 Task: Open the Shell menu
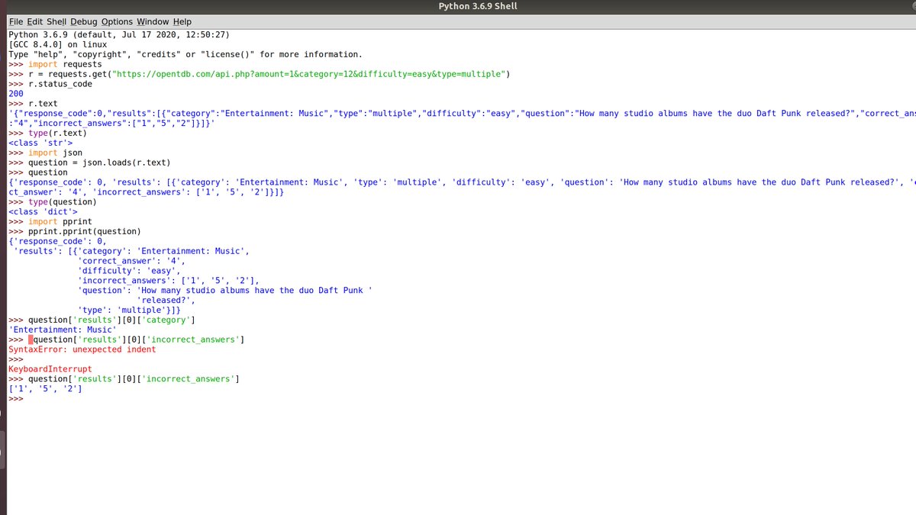[56, 21]
